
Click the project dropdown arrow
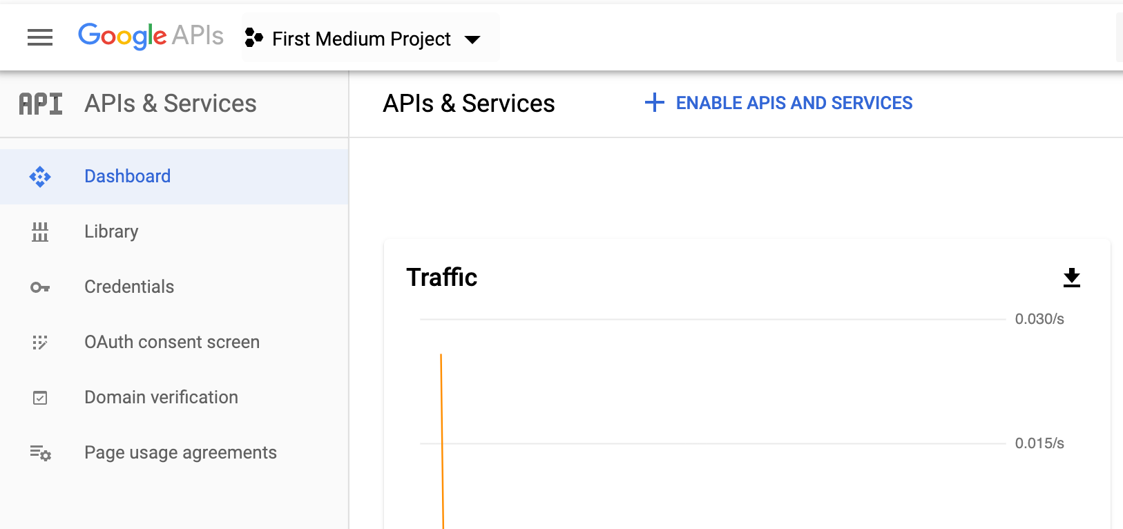pyautogui.click(x=472, y=39)
